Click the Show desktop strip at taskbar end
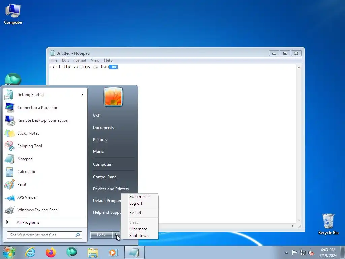345x259 pixels. point(343,252)
